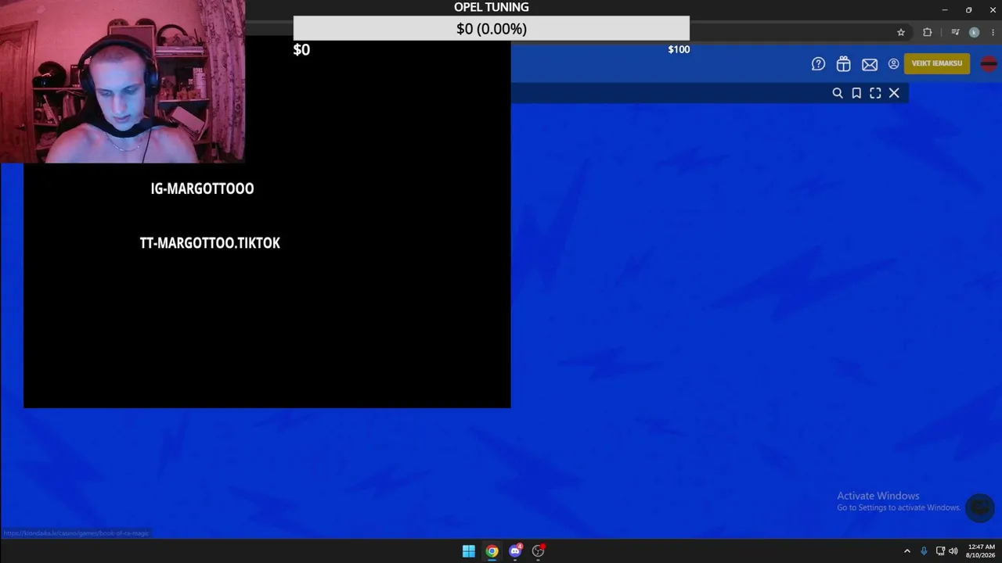Open the gift bonuses icon
Screen dimensions: 1002x563
pyautogui.click(x=843, y=64)
